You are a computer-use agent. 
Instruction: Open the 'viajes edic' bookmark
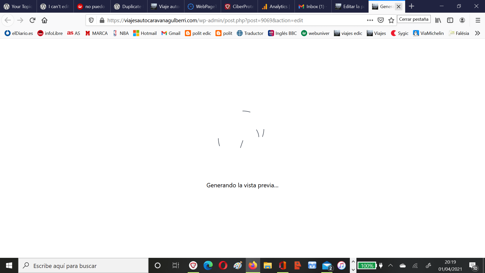[x=348, y=33]
